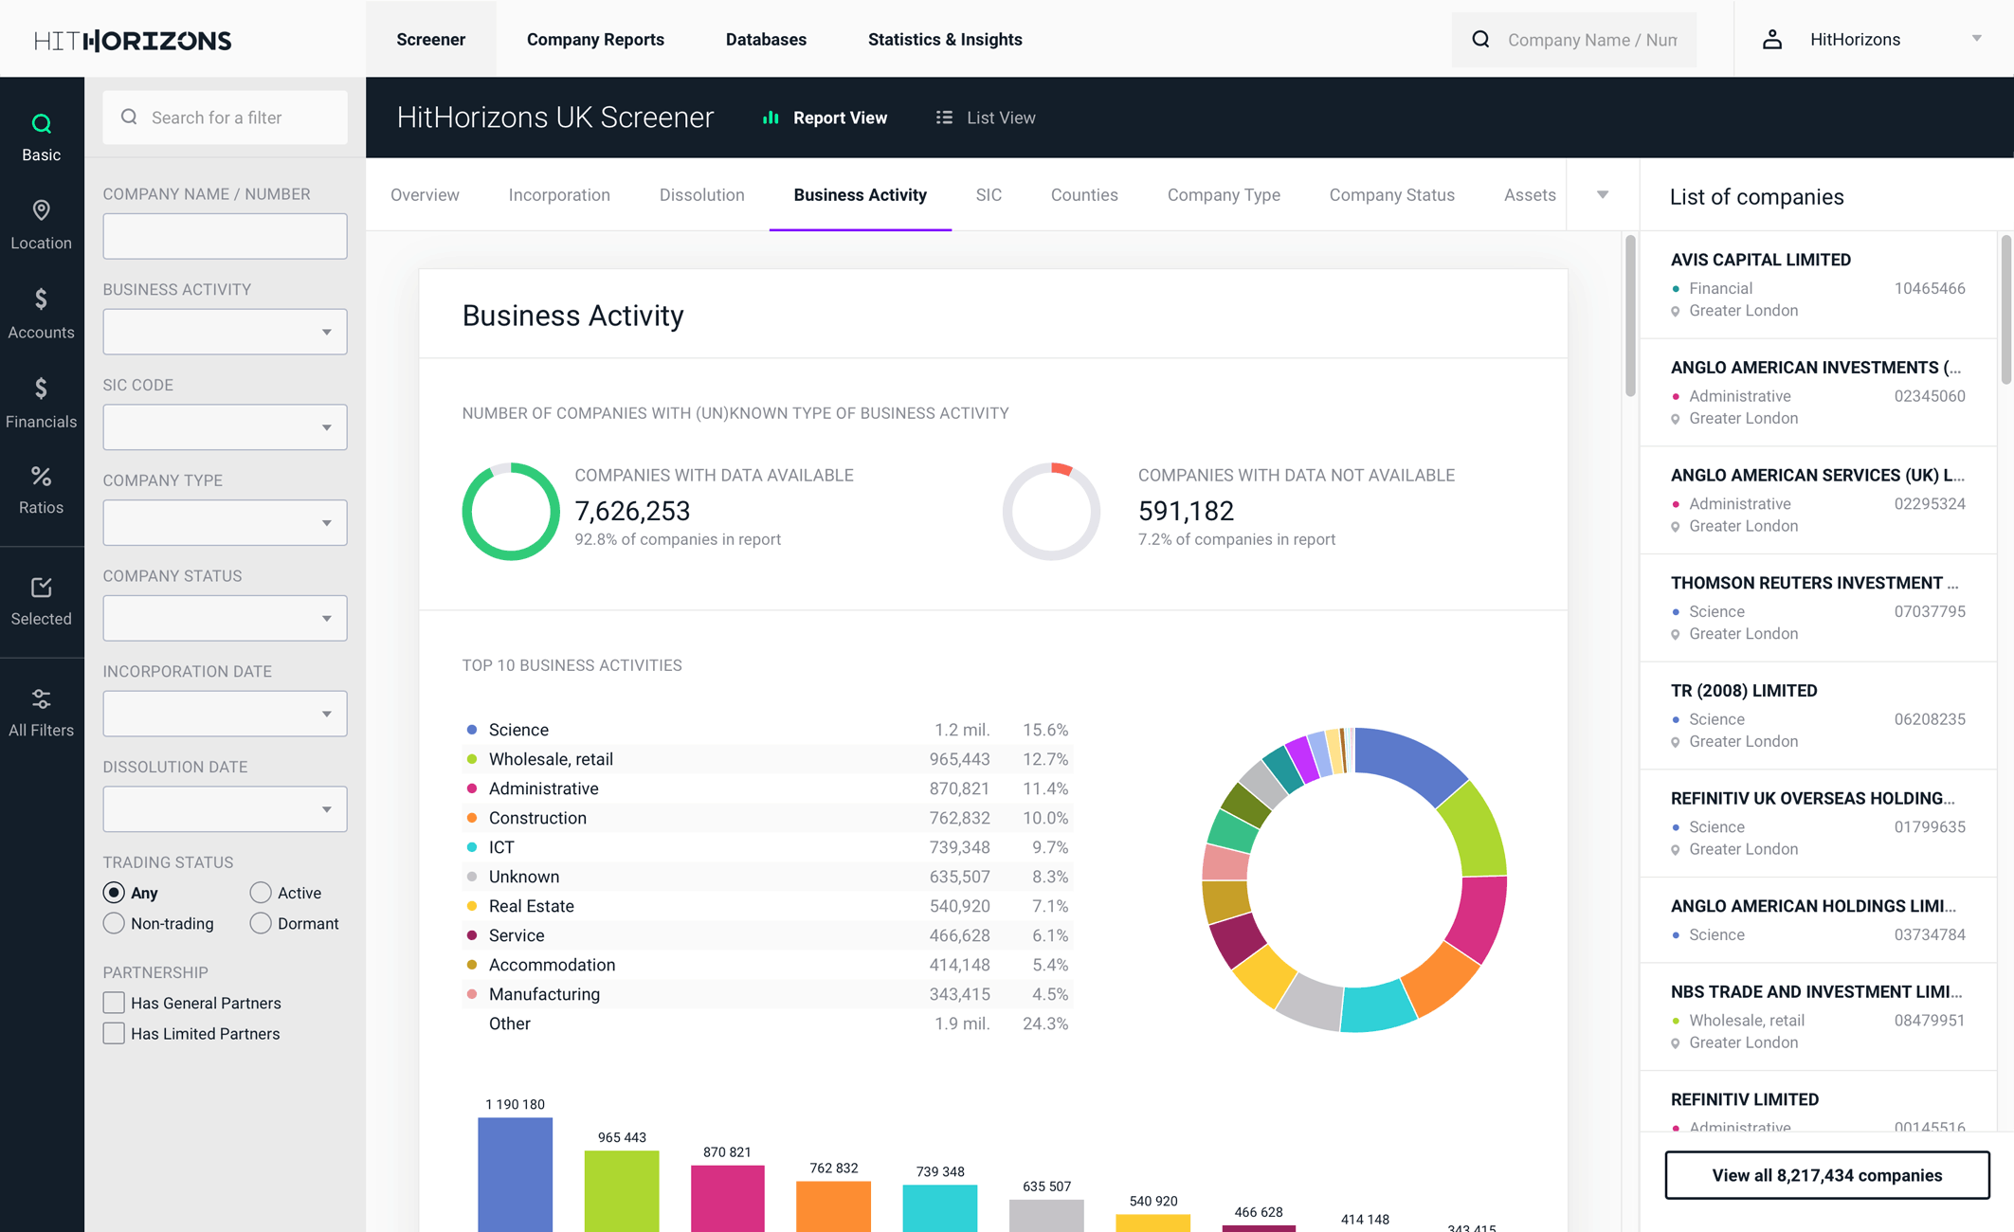
Task: Click View all 8,217,434 companies button
Action: (x=1825, y=1175)
